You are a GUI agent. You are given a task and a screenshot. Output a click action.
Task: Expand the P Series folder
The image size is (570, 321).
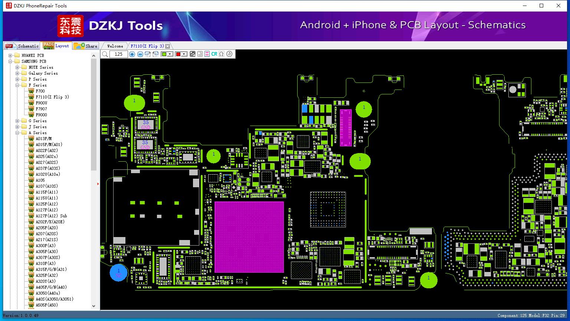[17, 79]
